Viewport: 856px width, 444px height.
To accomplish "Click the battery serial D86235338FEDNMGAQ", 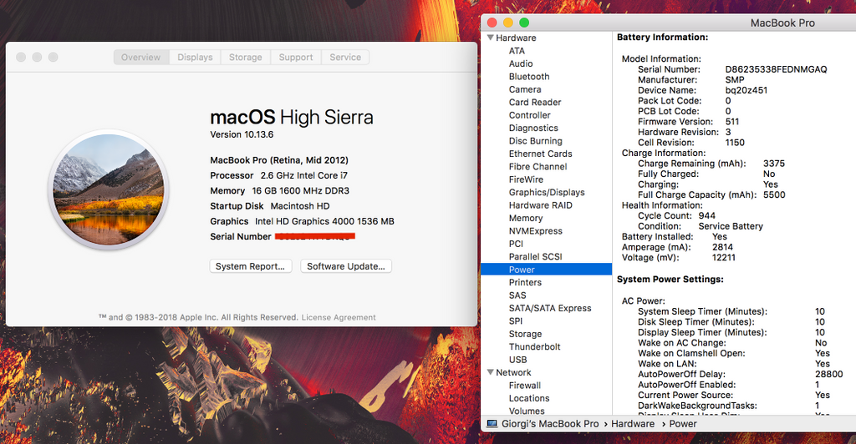I will point(776,69).
